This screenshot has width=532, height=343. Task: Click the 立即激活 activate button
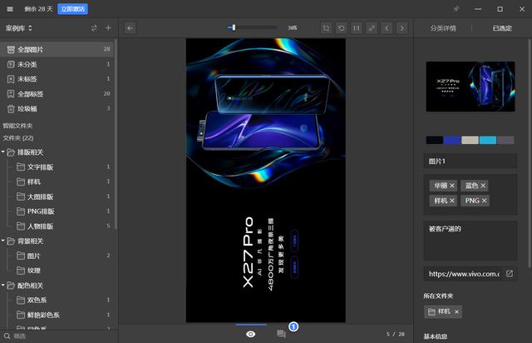(72, 9)
